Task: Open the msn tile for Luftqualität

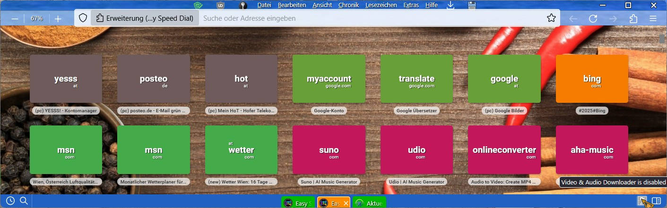Action: (x=66, y=150)
